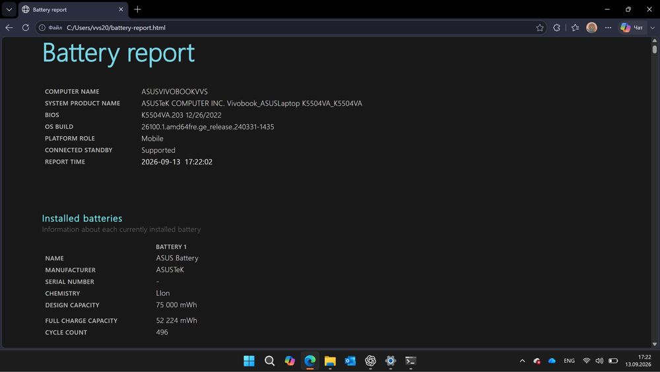Go back with the browser back arrow
The image size is (660, 372).
click(9, 28)
